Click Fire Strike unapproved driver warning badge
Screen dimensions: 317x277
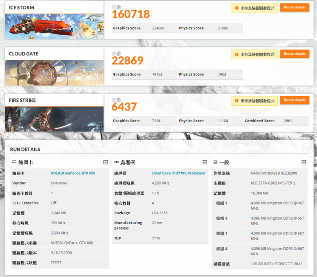tap(254, 101)
